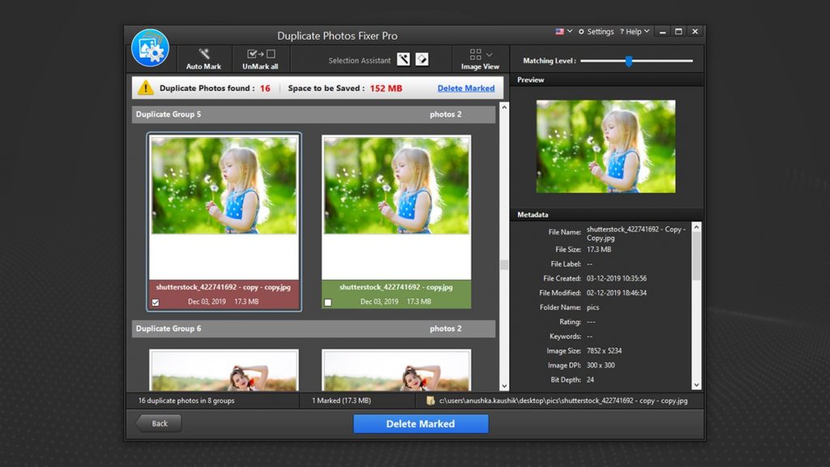This screenshot has width=830, height=467.
Task: Uncheck the copy - copy.jpg checkbox
Action: click(156, 303)
